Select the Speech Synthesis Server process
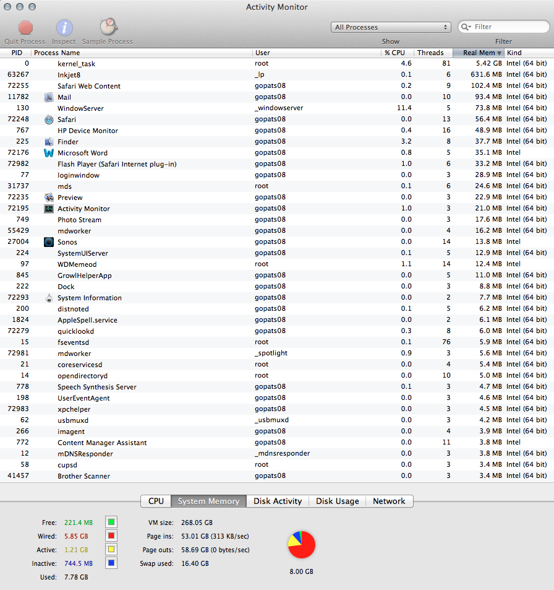Viewport: 554px width, 590px height. [x=277, y=387]
